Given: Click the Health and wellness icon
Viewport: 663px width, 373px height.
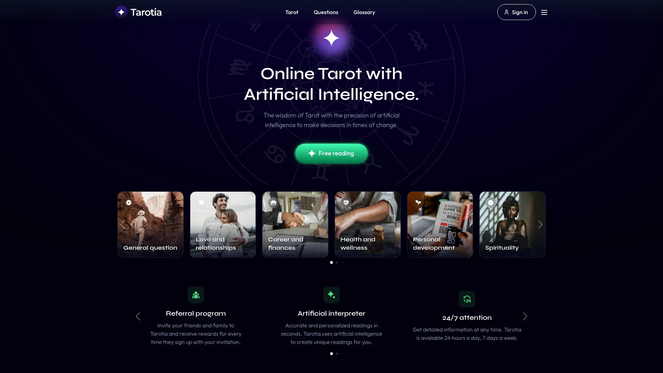Looking at the screenshot, I should click(346, 203).
